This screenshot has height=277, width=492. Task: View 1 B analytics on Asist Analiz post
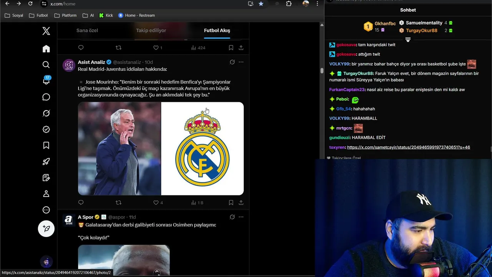197,202
